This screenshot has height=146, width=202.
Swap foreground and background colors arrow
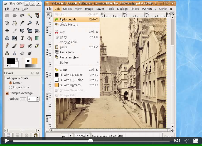(x=17, y=59)
